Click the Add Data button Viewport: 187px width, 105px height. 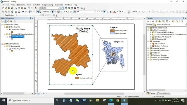pyautogui.click(x=36, y=8)
